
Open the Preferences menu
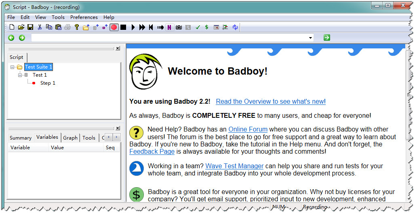84,17
